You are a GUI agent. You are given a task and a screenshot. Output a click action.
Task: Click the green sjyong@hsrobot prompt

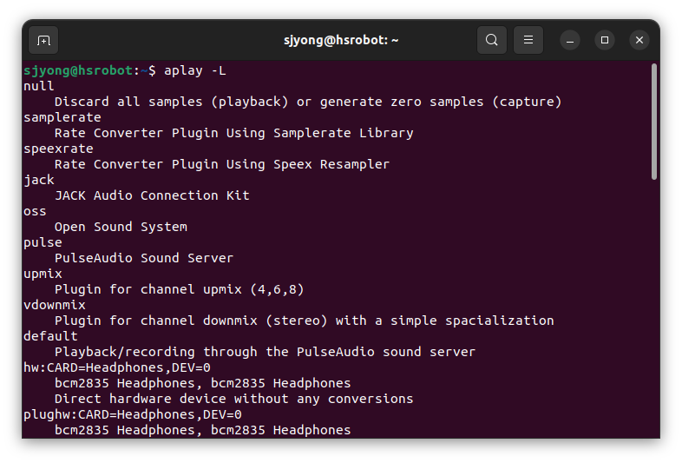[78, 70]
